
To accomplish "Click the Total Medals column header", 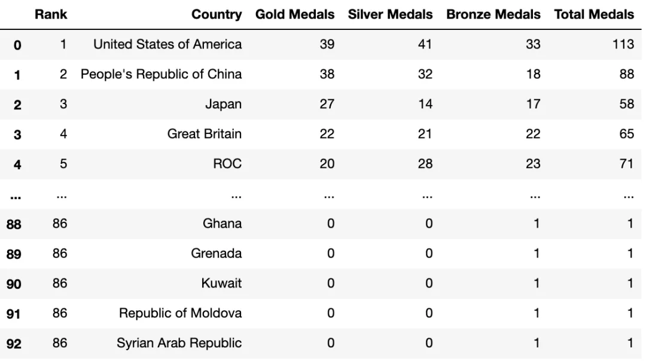I will (594, 14).
